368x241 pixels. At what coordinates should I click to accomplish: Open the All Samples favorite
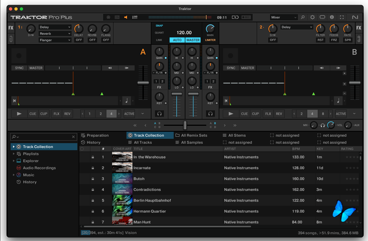click(x=189, y=142)
